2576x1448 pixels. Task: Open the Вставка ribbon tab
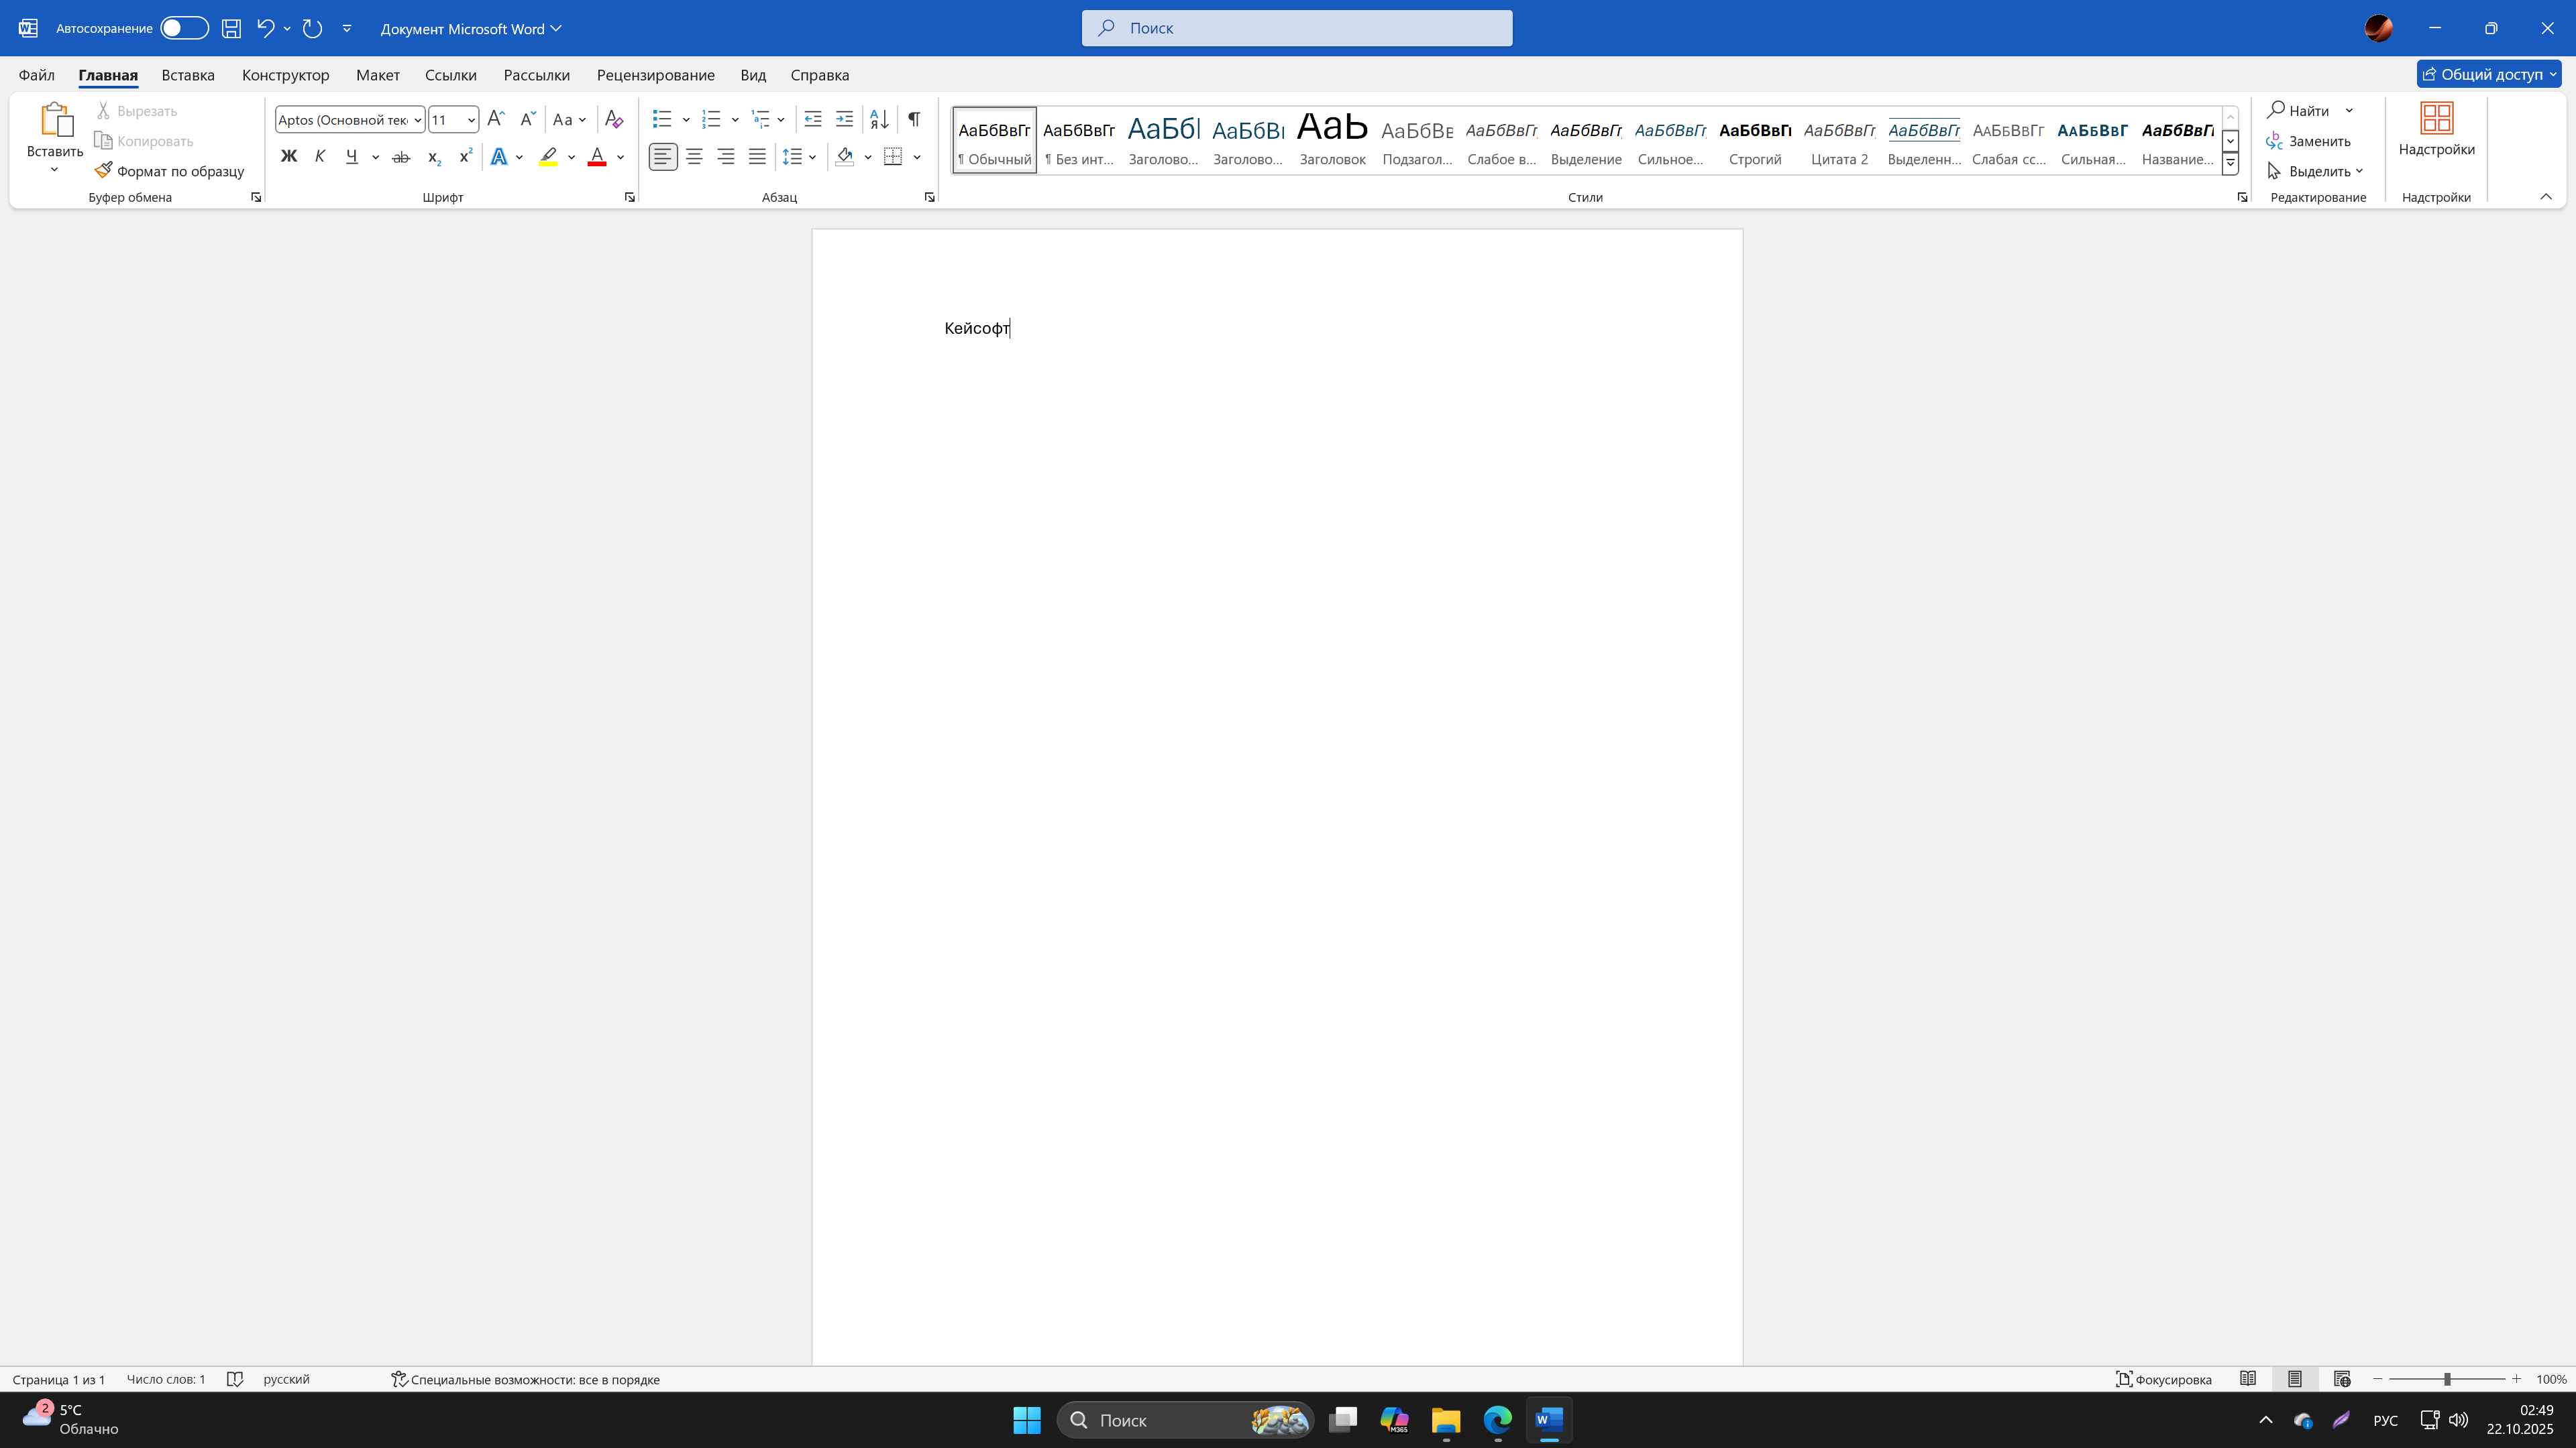188,75
